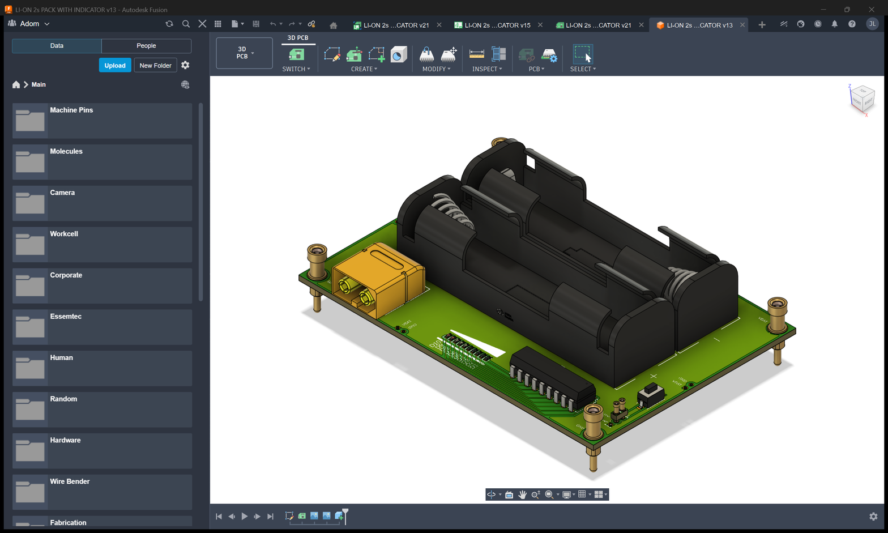Select the Move to Board component tool
This screenshot has width=888, height=533.
[426, 54]
